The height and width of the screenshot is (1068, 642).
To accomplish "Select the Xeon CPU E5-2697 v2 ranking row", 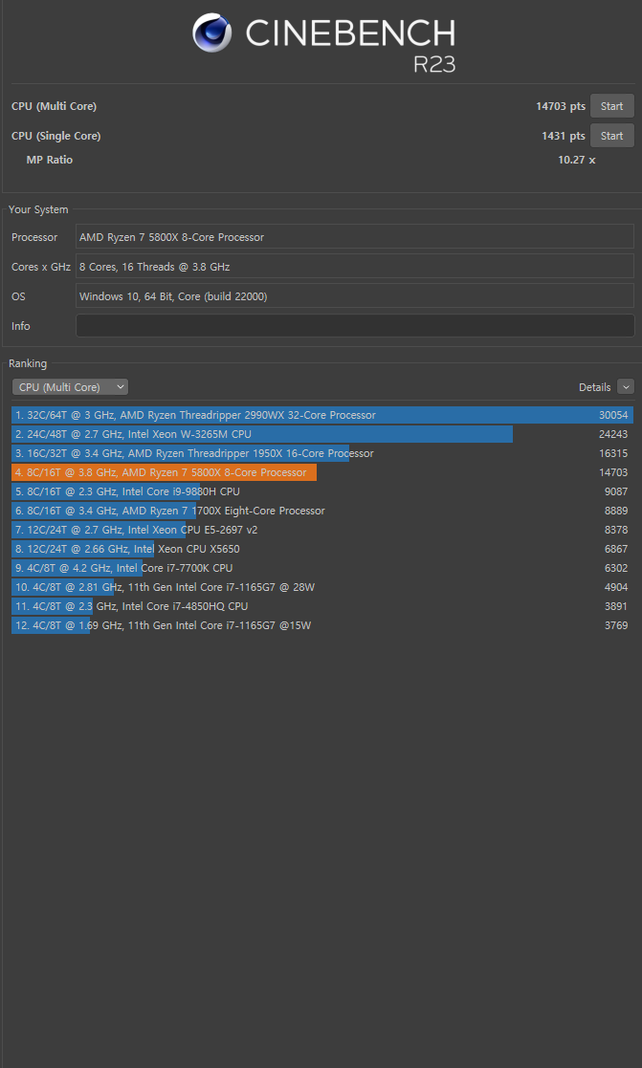I will tap(322, 530).
